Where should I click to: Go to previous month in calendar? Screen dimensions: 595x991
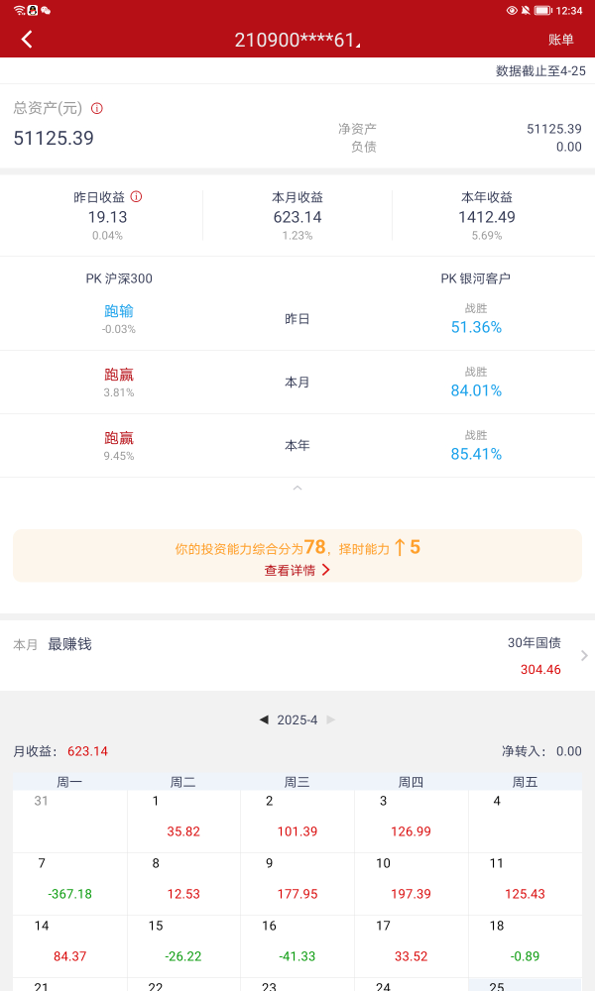(264, 719)
